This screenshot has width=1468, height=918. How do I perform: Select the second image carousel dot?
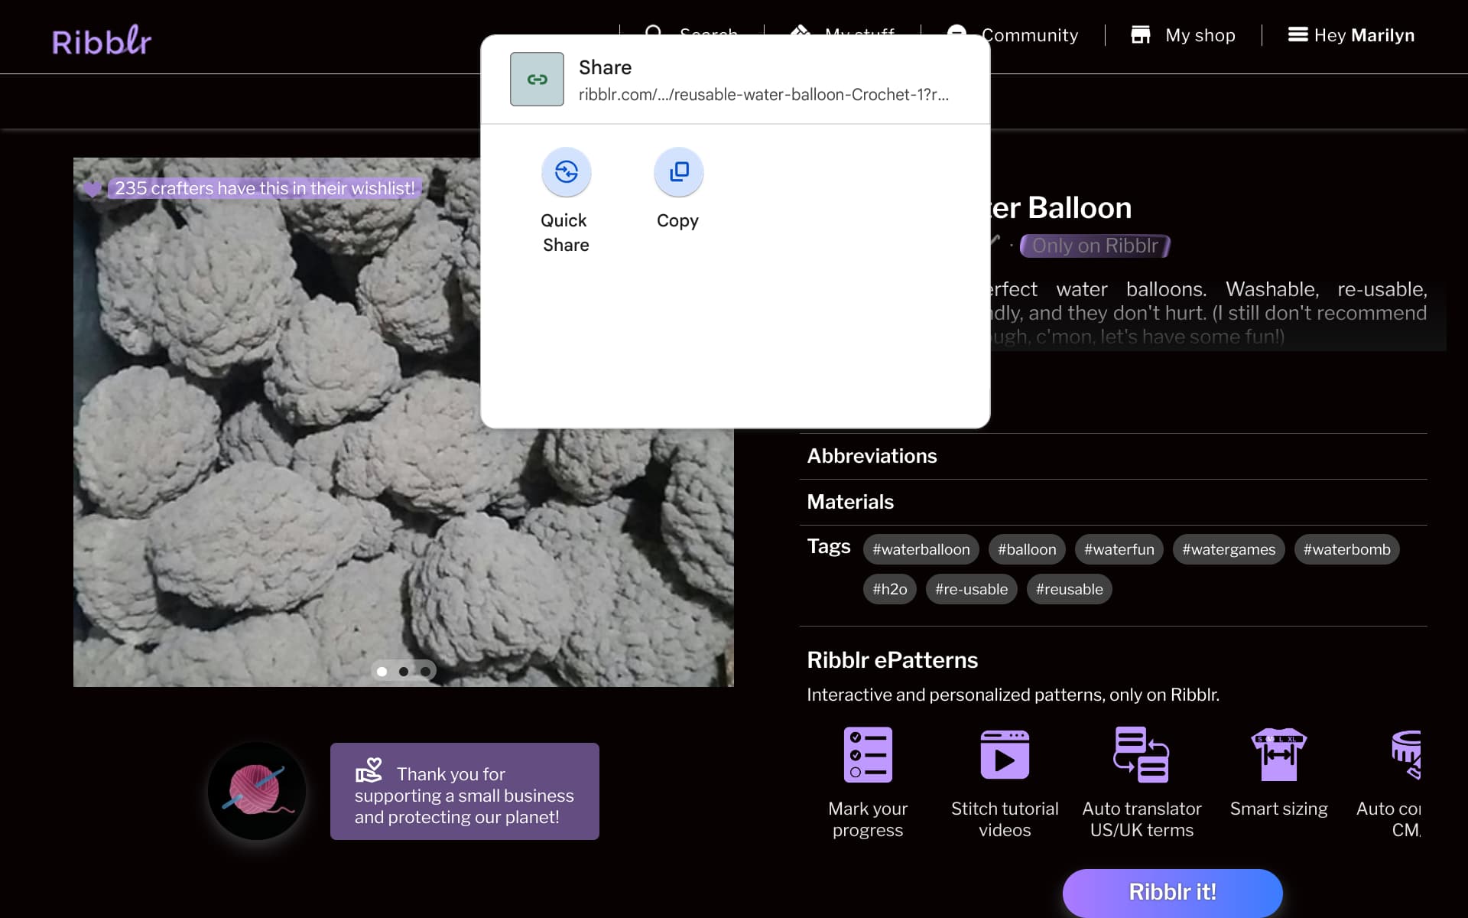(403, 672)
